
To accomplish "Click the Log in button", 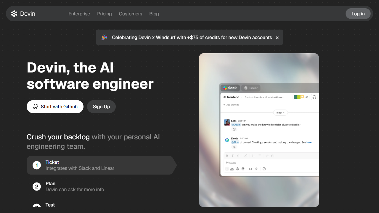I will point(358,14).
